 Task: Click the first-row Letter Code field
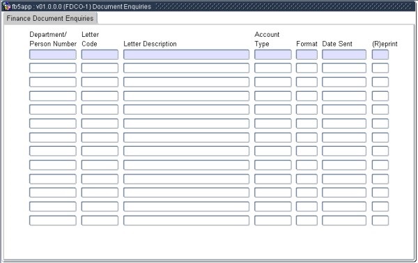tap(100, 54)
